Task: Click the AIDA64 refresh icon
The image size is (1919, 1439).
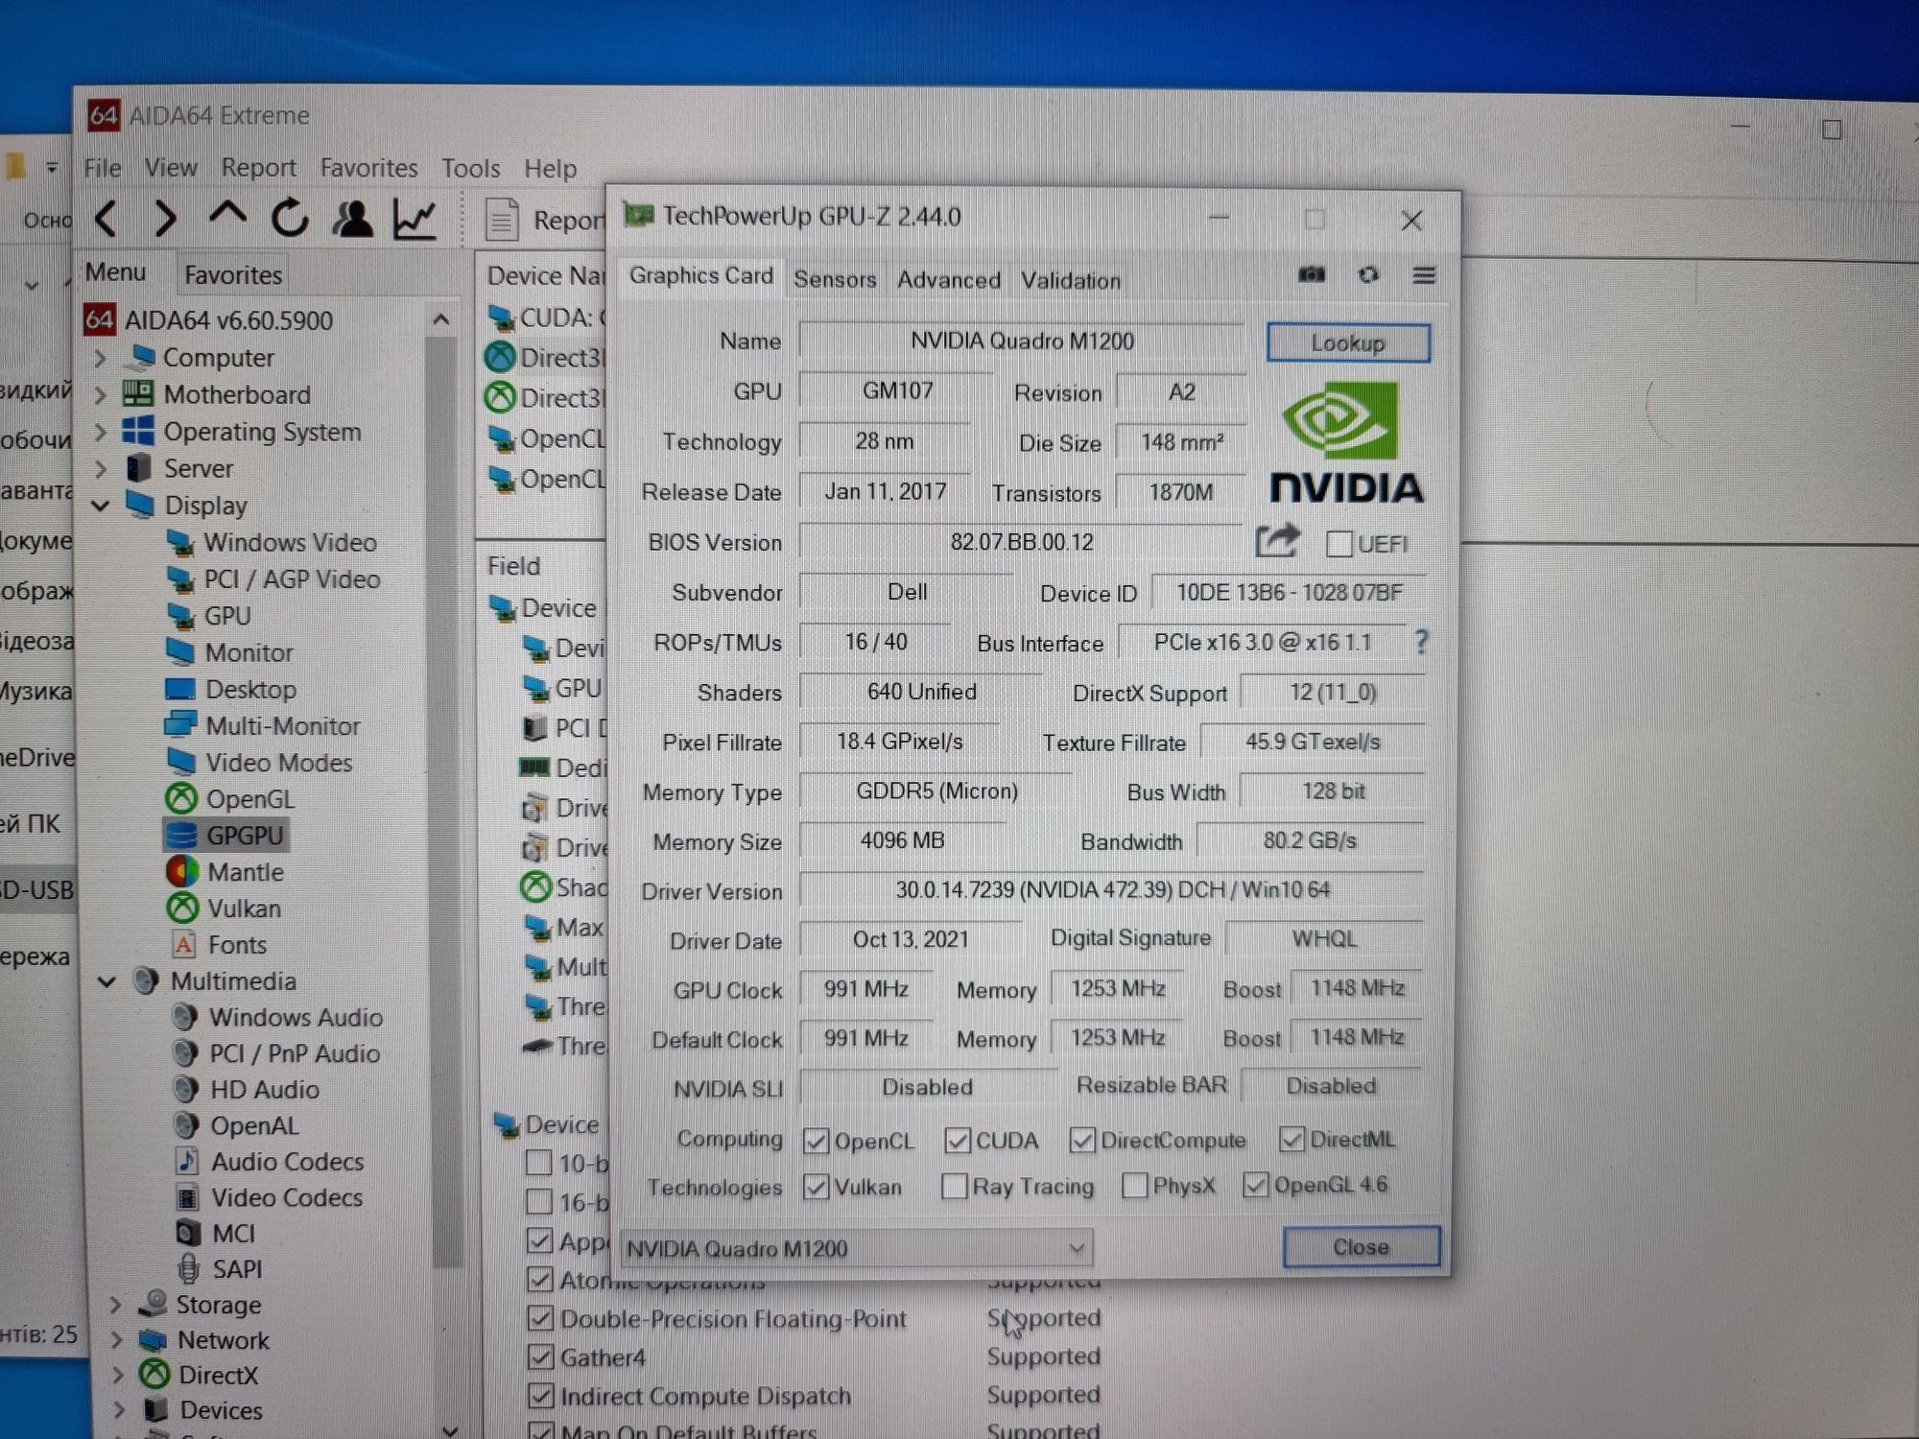Action: [290, 219]
